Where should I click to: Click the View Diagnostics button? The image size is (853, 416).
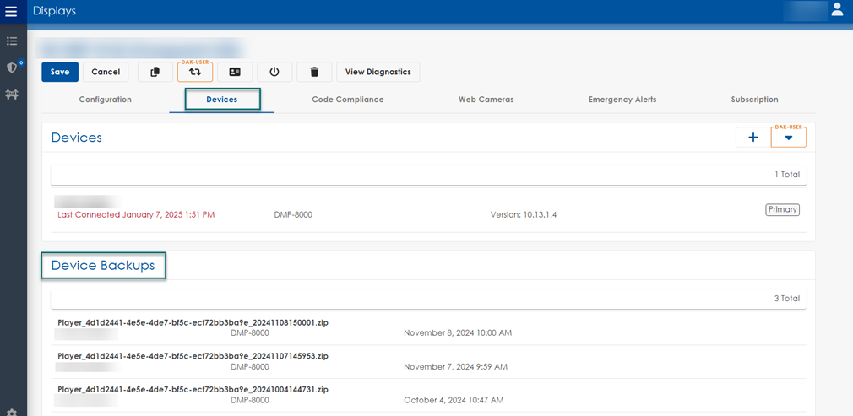pos(378,73)
